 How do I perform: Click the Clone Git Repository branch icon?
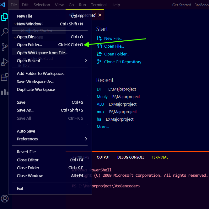pos(99,62)
